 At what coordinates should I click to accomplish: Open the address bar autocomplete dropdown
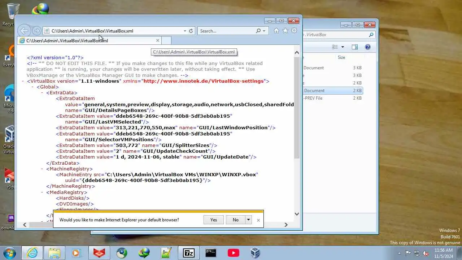click(x=185, y=31)
